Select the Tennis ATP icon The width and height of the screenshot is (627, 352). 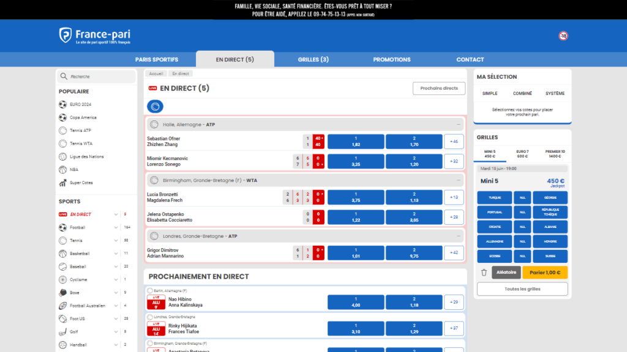[x=63, y=131]
